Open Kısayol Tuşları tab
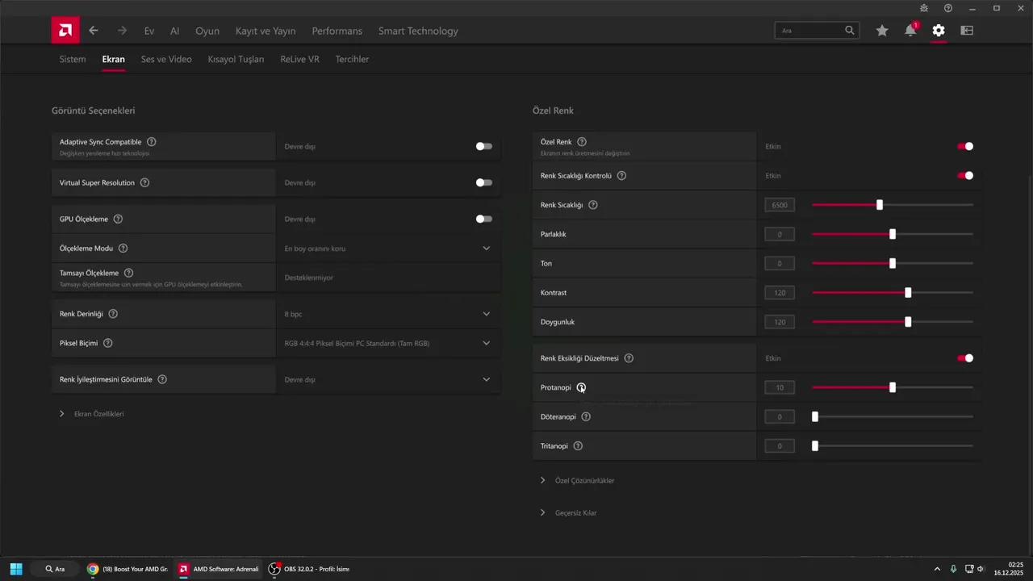 236,59
